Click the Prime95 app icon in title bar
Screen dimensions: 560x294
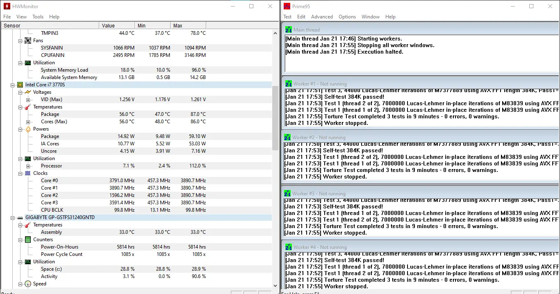pyautogui.click(x=287, y=6)
